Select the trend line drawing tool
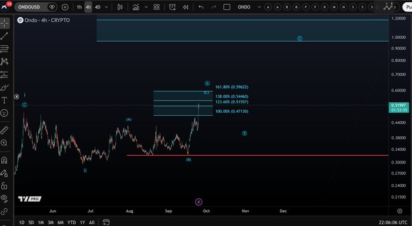Image resolution: width=412 pixels, height=226 pixels. pyautogui.click(x=4, y=36)
